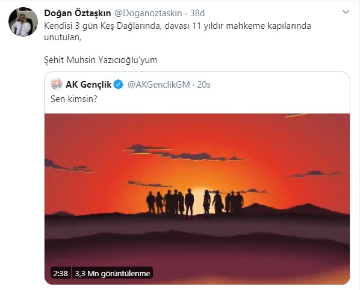360x290 pixels.
Task: Click the AK Gençlik account avatar
Action: (x=57, y=84)
